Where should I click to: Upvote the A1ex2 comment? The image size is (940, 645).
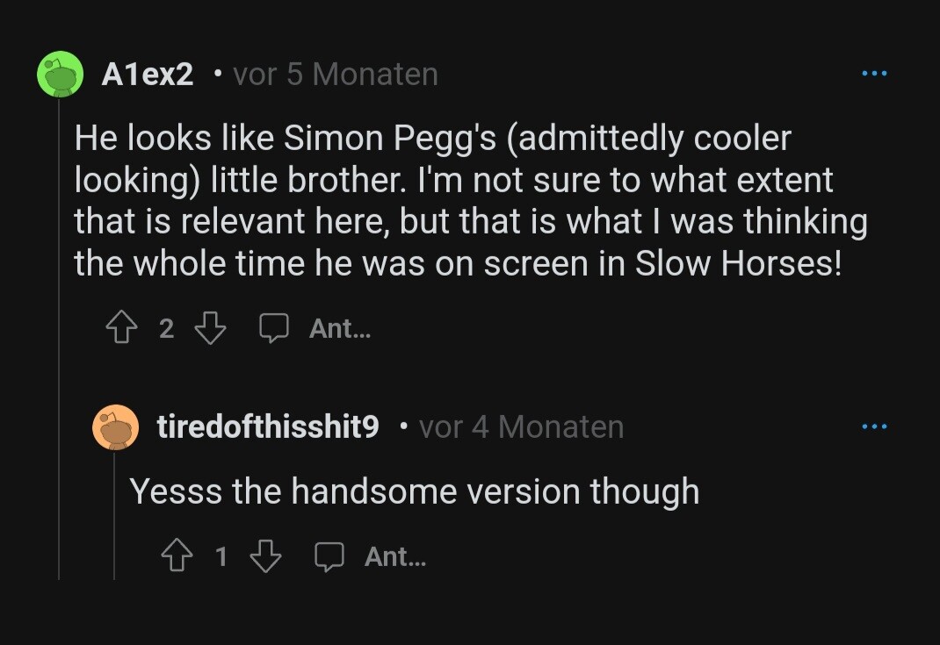click(122, 327)
